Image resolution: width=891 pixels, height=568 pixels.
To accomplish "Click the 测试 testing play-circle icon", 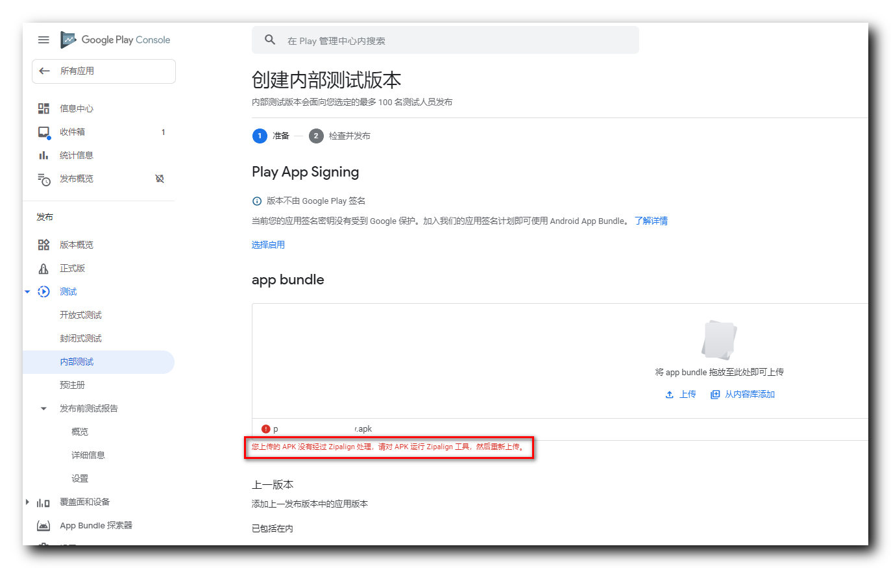I will point(43,291).
